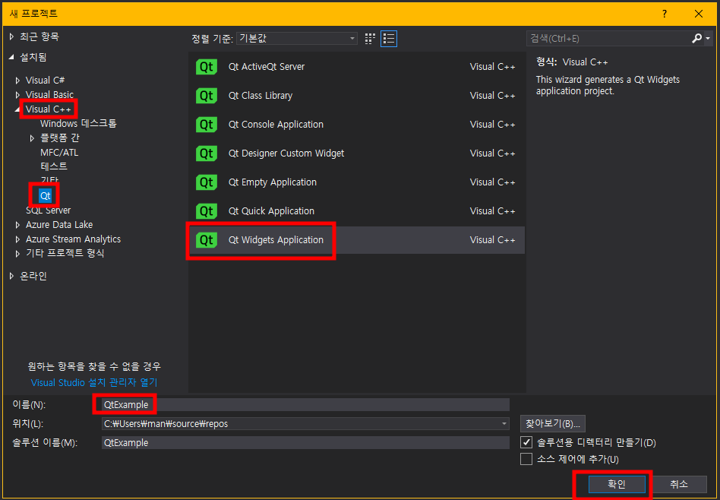Screen dimensions: 720x500
Task: Select the 기타 프로젝트 형식 tree label
Action: pos(65,254)
